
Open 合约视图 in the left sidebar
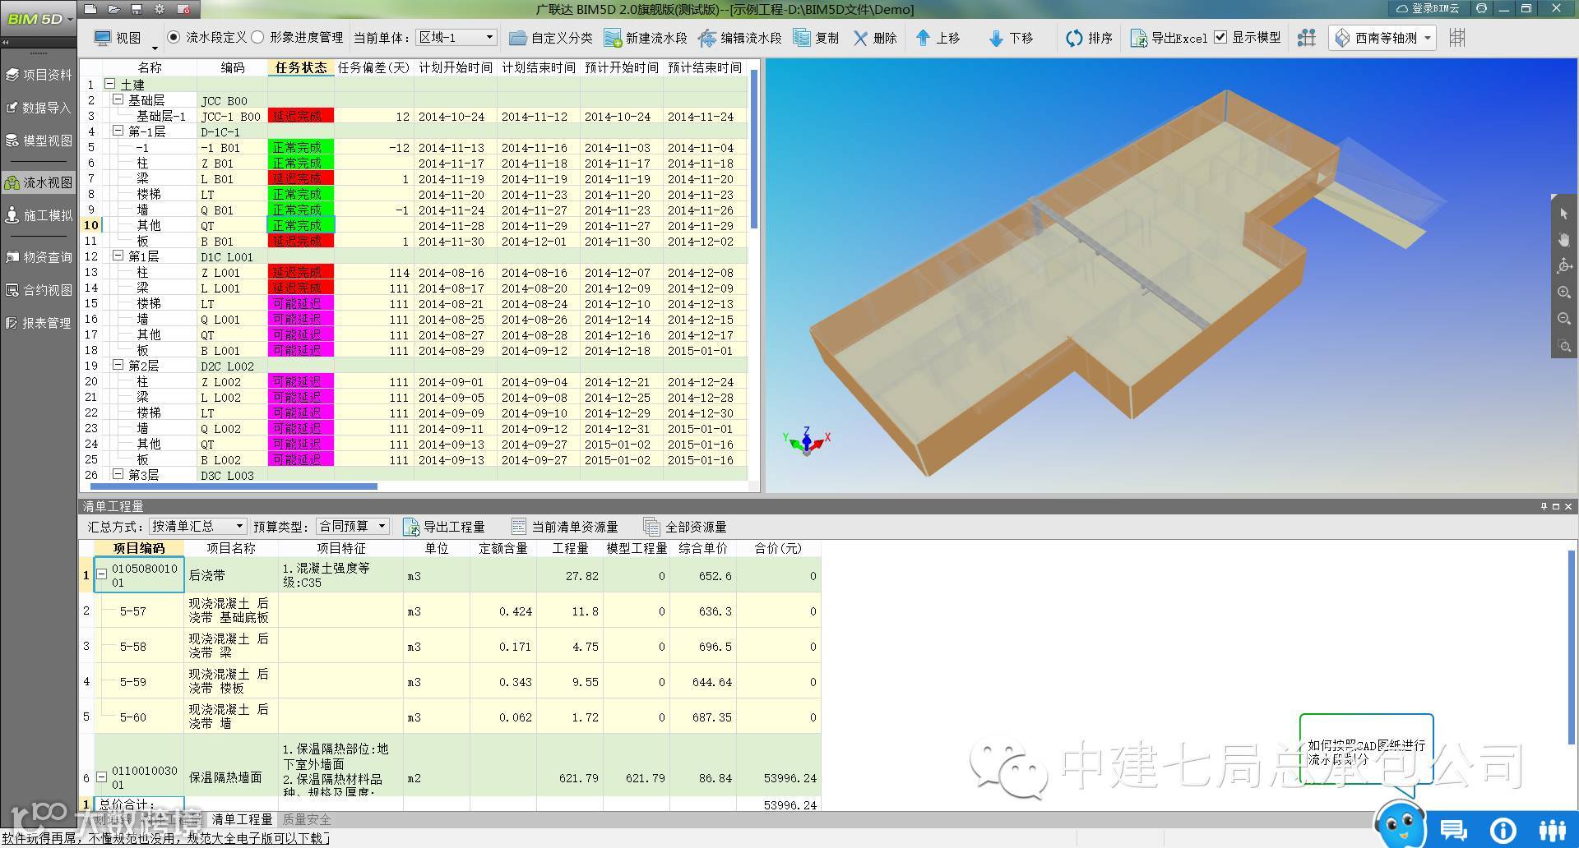pyautogui.click(x=39, y=290)
